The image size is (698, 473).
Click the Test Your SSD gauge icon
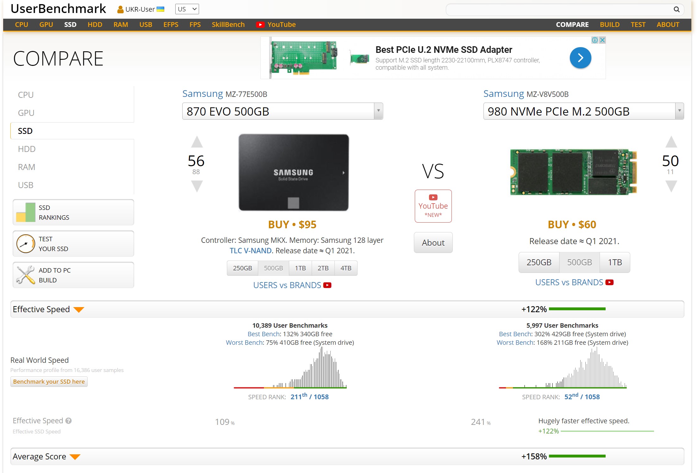[26, 244]
